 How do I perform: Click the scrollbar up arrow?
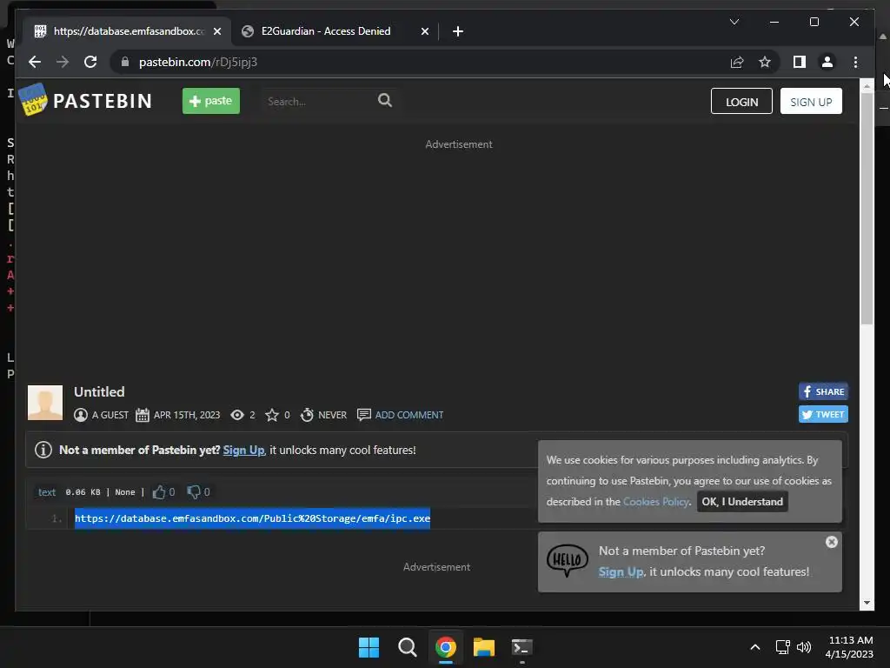click(867, 86)
